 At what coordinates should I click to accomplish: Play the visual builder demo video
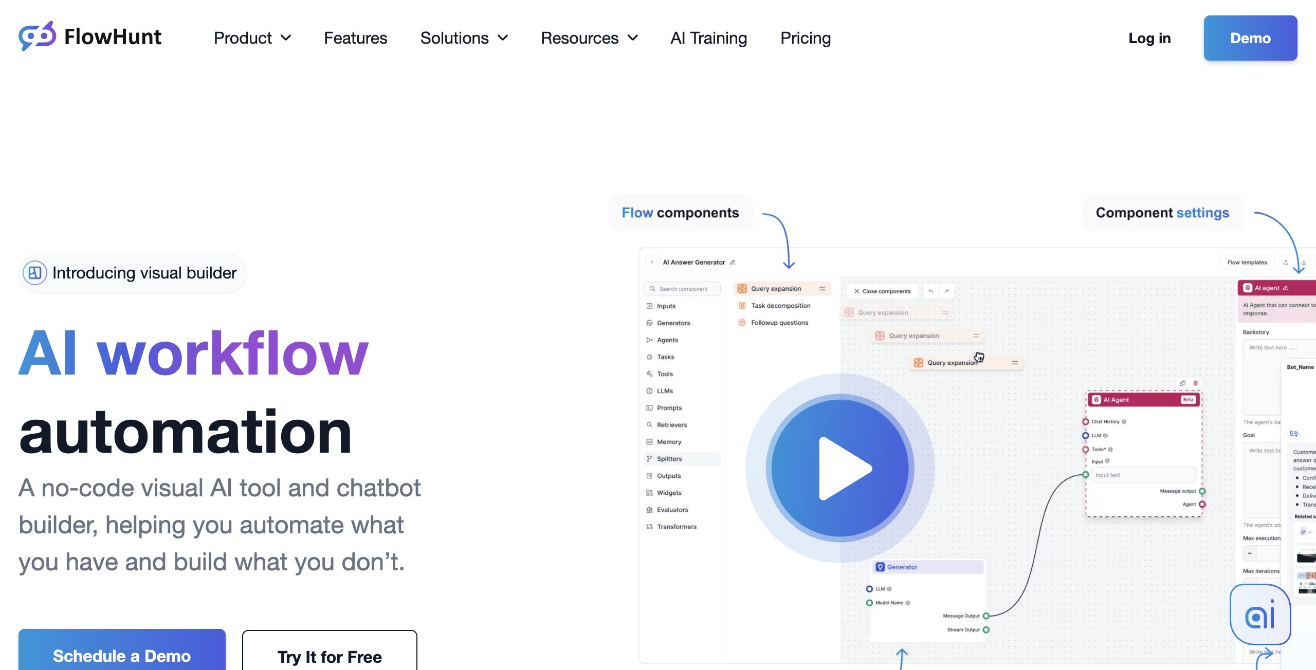(840, 468)
